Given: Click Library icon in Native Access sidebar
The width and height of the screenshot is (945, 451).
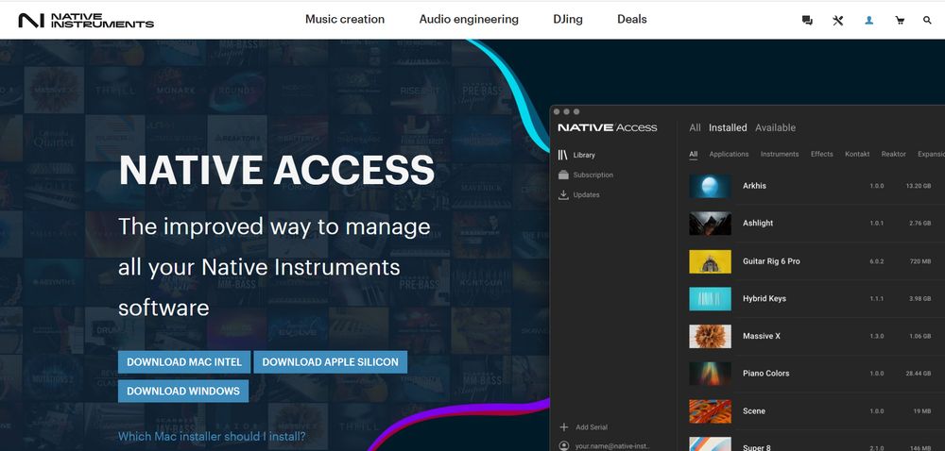Looking at the screenshot, I should coord(563,155).
